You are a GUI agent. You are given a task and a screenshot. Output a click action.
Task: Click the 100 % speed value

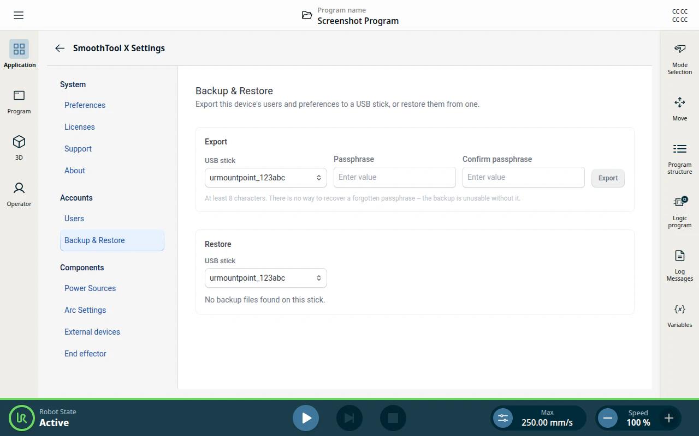[638, 422]
